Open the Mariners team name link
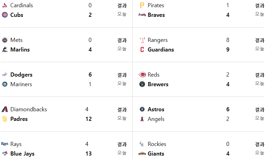This screenshot has height=159, width=272. click(x=21, y=84)
